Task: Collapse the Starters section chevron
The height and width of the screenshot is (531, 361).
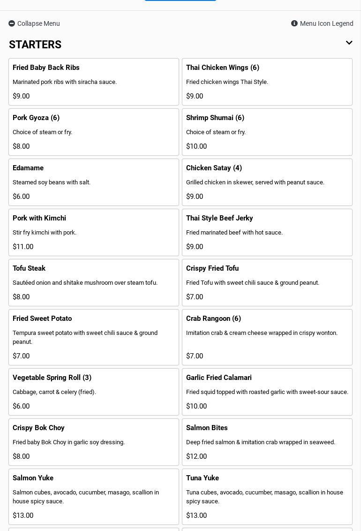Action: tap(349, 43)
